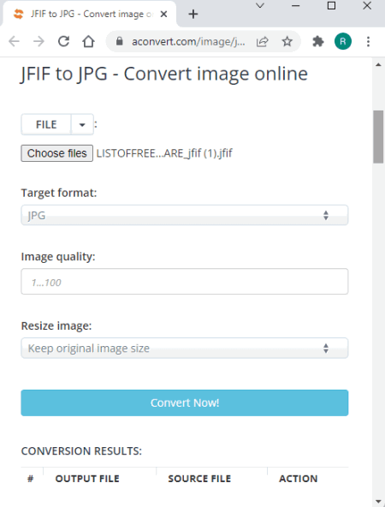The width and height of the screenshot is (385, 507).
Task: Click the browser forward arrow
Action: (x=38, y=41)
